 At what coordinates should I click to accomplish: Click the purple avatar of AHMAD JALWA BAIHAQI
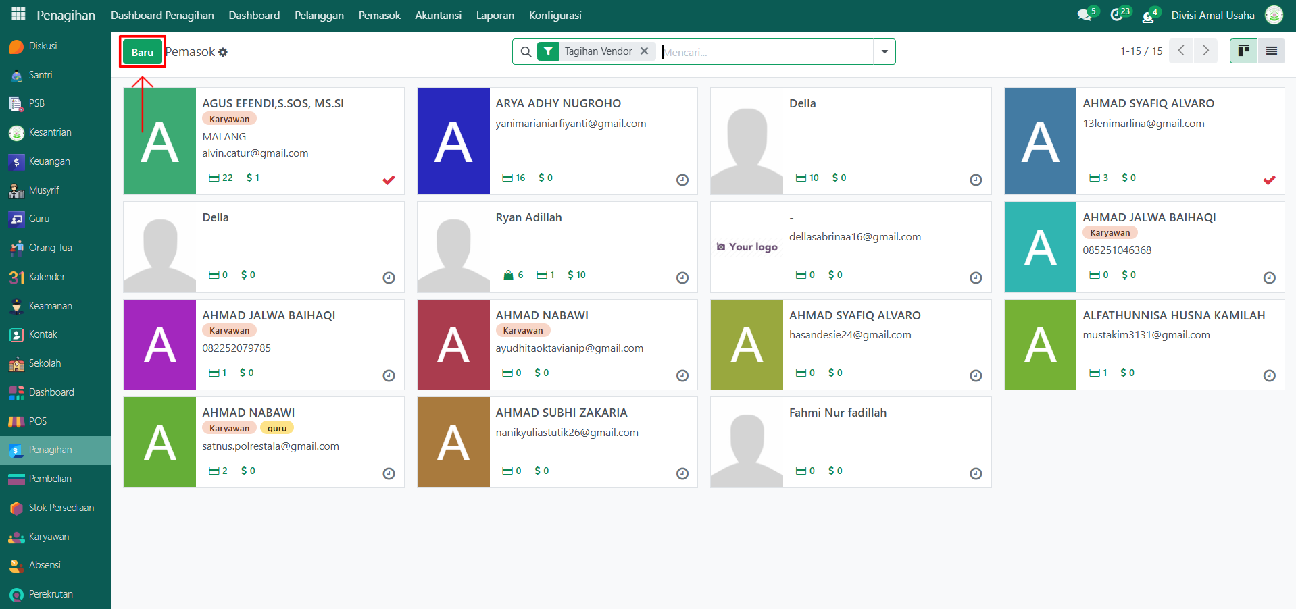pos(160,345)
